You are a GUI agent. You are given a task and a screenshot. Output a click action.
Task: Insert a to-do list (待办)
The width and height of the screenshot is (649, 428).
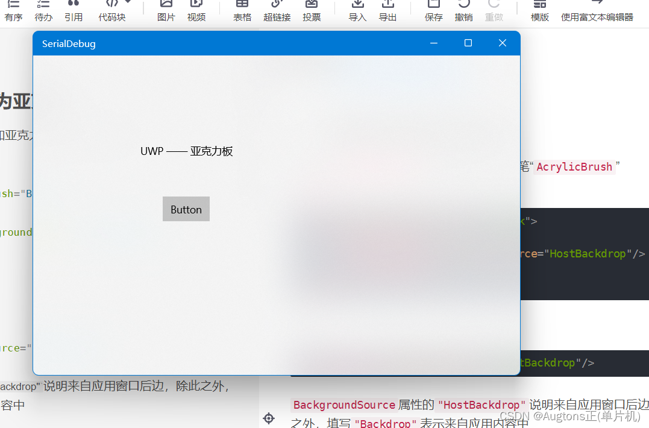pyautogui.click(x=43, y=11)
